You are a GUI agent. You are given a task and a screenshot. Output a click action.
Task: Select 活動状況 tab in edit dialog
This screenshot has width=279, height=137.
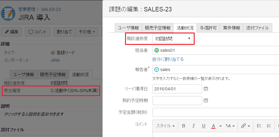(x=185, y=28)
